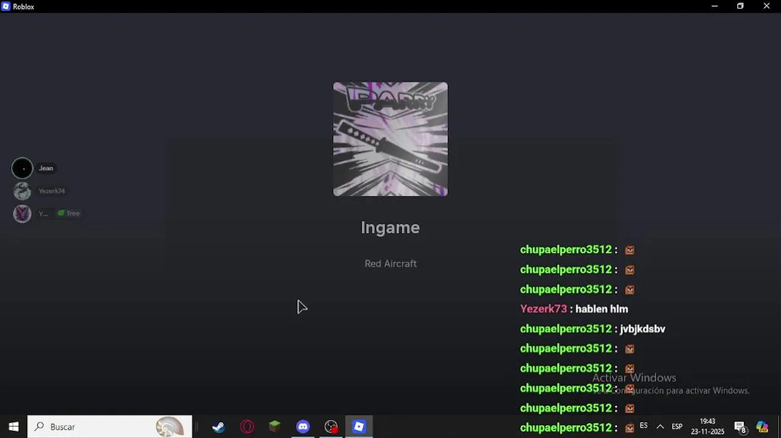Click the Tree status badge
This screenshot has height=438, width=781.
pyautogui.click(x=69, y=214)
